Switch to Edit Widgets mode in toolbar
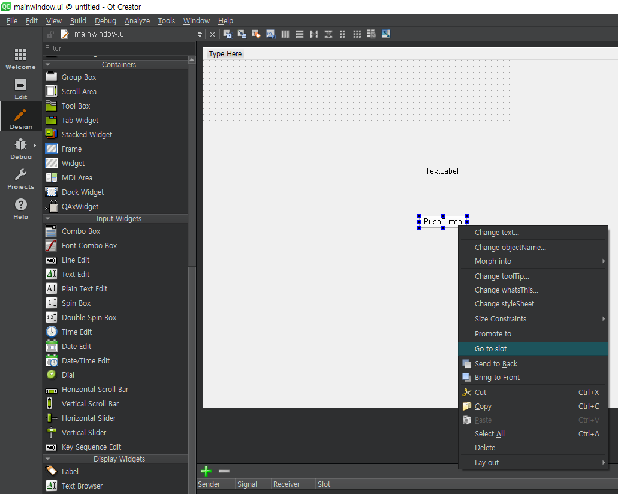 [x=227, y=34]
